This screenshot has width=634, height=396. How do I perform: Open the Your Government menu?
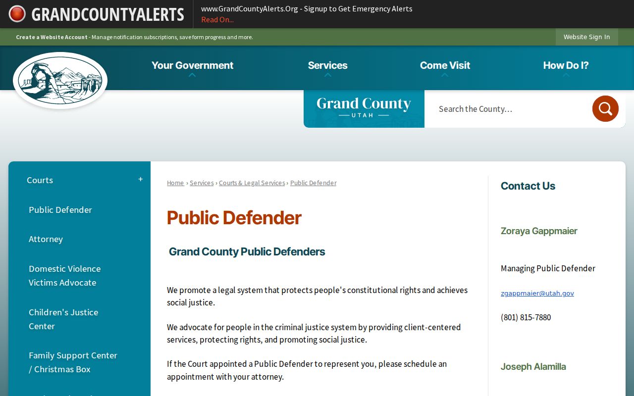coord(192,65)
